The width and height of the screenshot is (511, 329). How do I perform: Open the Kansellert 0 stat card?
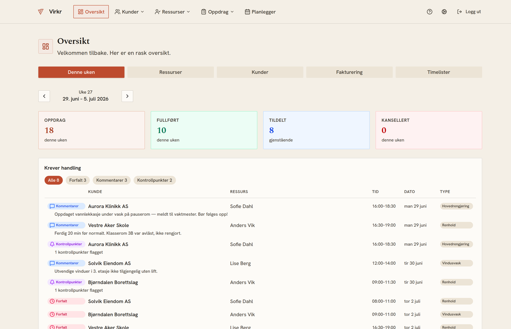pyautogui.click(x=429, y=130)
